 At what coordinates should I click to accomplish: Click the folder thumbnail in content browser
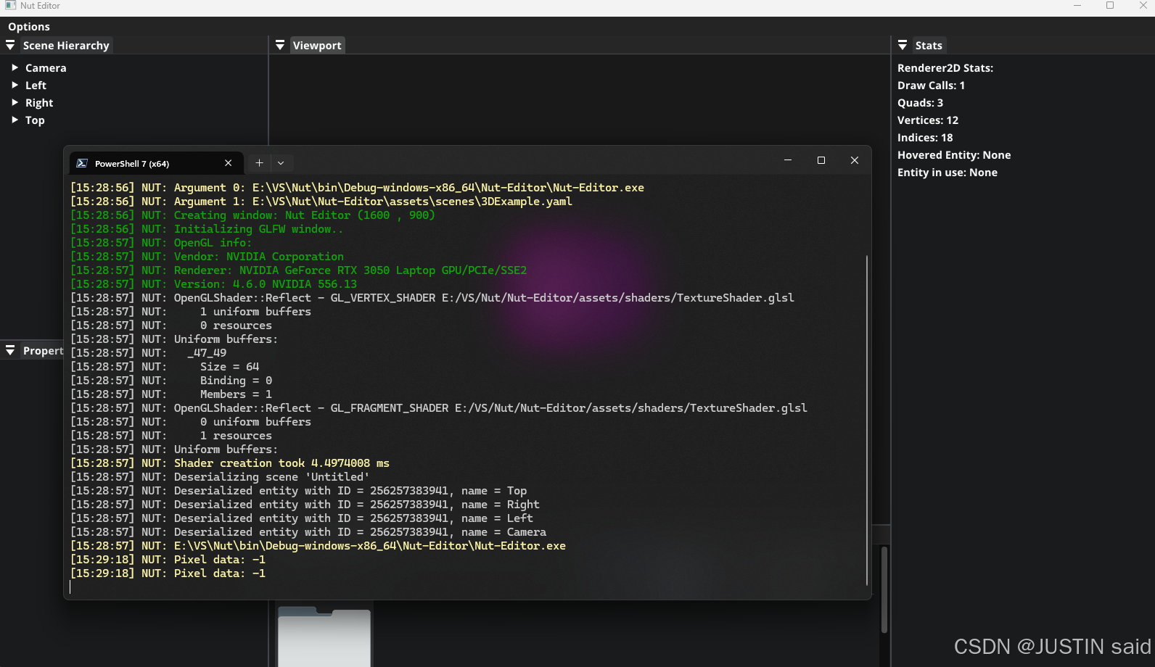click(324, 637)
